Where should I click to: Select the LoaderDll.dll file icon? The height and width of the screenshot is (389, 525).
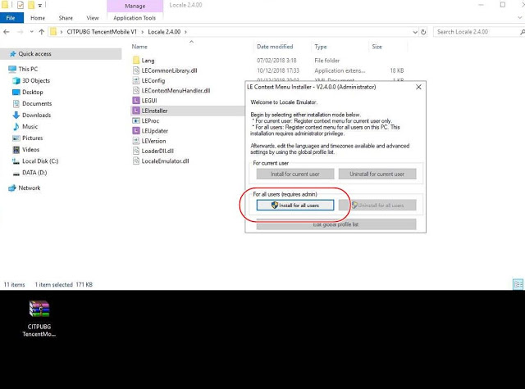coord(136,151)
